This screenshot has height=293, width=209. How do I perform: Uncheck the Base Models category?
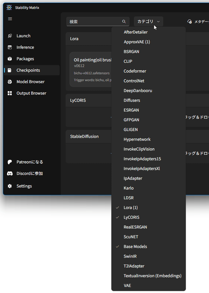click(149, 247)
